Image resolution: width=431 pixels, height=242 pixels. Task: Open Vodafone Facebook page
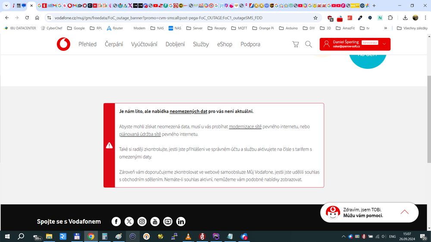(x=116, y=221)
